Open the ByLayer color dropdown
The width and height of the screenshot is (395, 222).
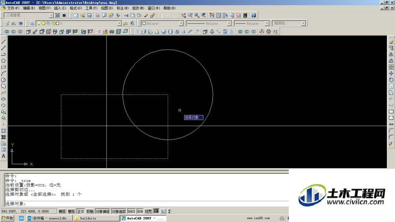[x=181, y=23]
